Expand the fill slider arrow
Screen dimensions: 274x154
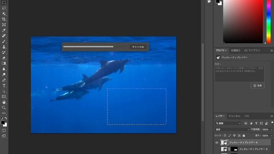271,136
